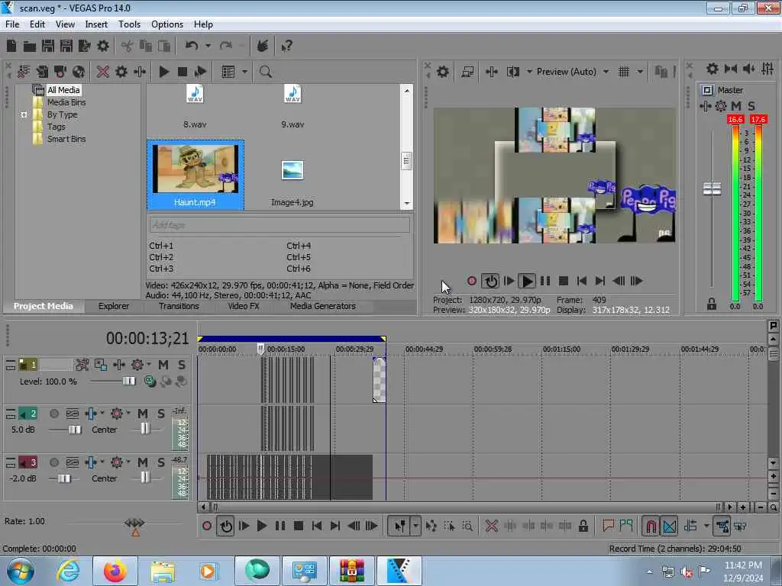Mute video track 1
The height and width of the screenshot is (586, 782).
pyautogui.click(x=163, y=365)
